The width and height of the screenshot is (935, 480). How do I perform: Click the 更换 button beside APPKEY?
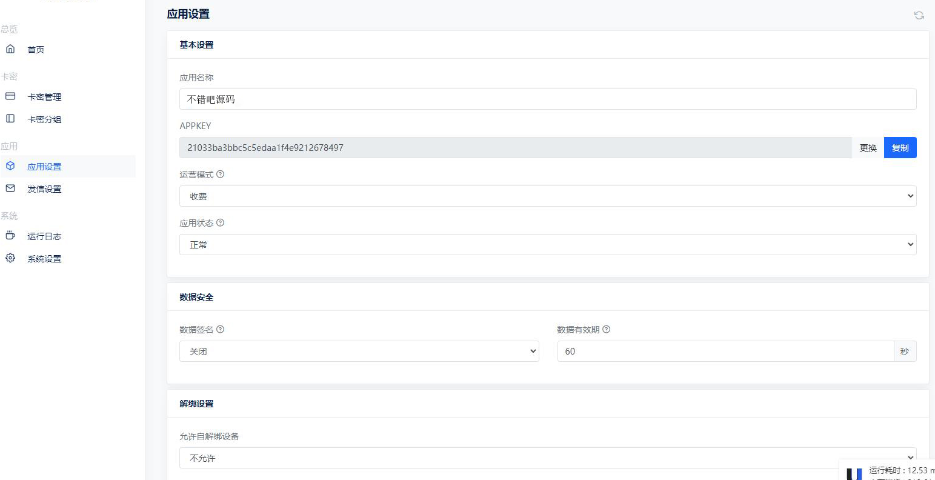[868, 148]
